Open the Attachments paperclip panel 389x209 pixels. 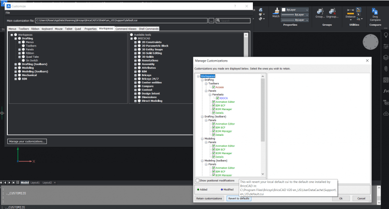(x=386, y=68)
